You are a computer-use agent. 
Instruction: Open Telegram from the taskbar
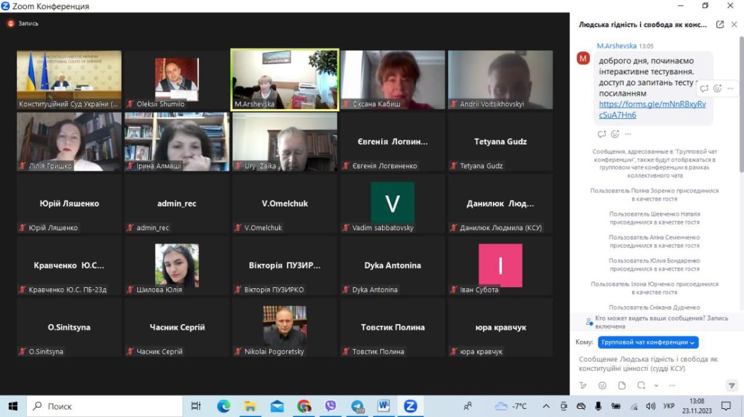point(358,406)
